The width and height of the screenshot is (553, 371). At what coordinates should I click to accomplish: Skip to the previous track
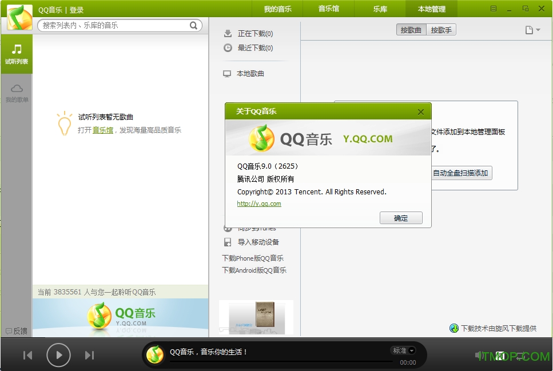tap(27, 355)
